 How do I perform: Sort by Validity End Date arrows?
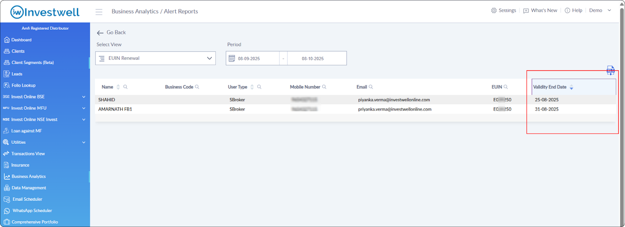[x=571, y=87]
